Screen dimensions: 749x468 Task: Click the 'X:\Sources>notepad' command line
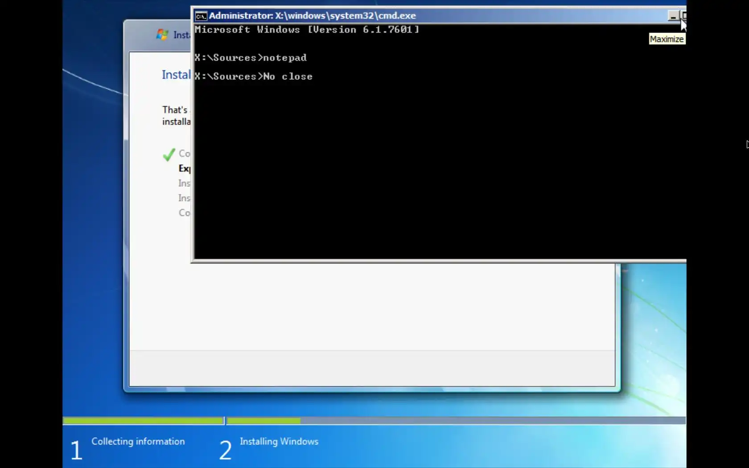point(251,57)
